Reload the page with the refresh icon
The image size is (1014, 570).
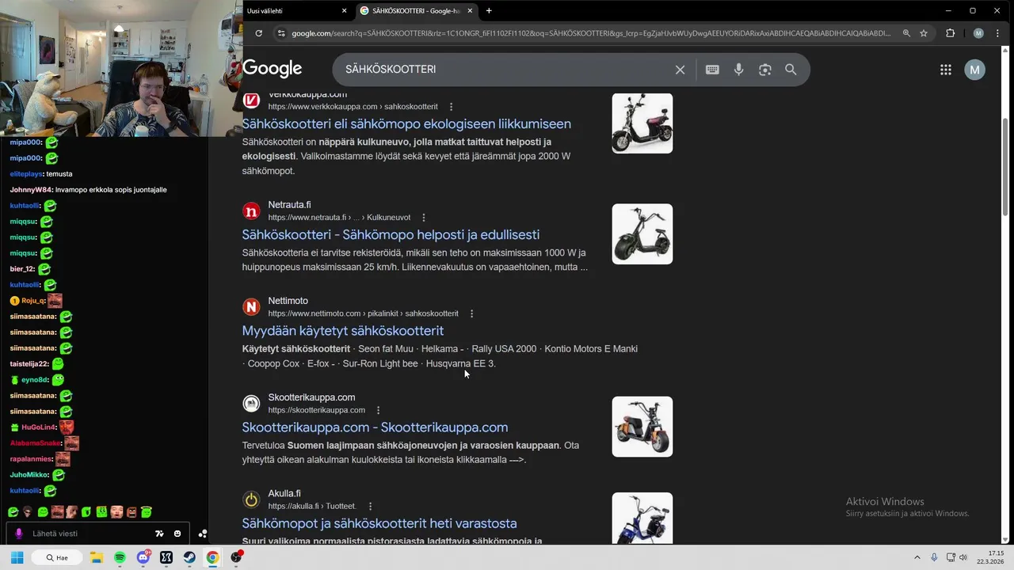tap(258, 33)
